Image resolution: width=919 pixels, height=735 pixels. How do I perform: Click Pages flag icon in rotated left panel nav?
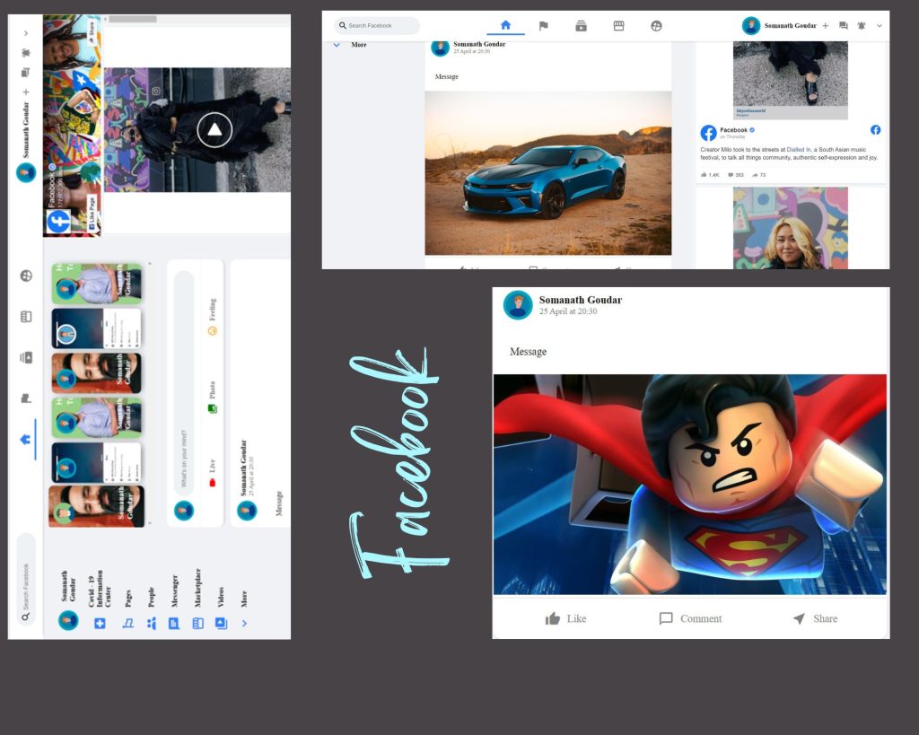[x=26, y=398]
